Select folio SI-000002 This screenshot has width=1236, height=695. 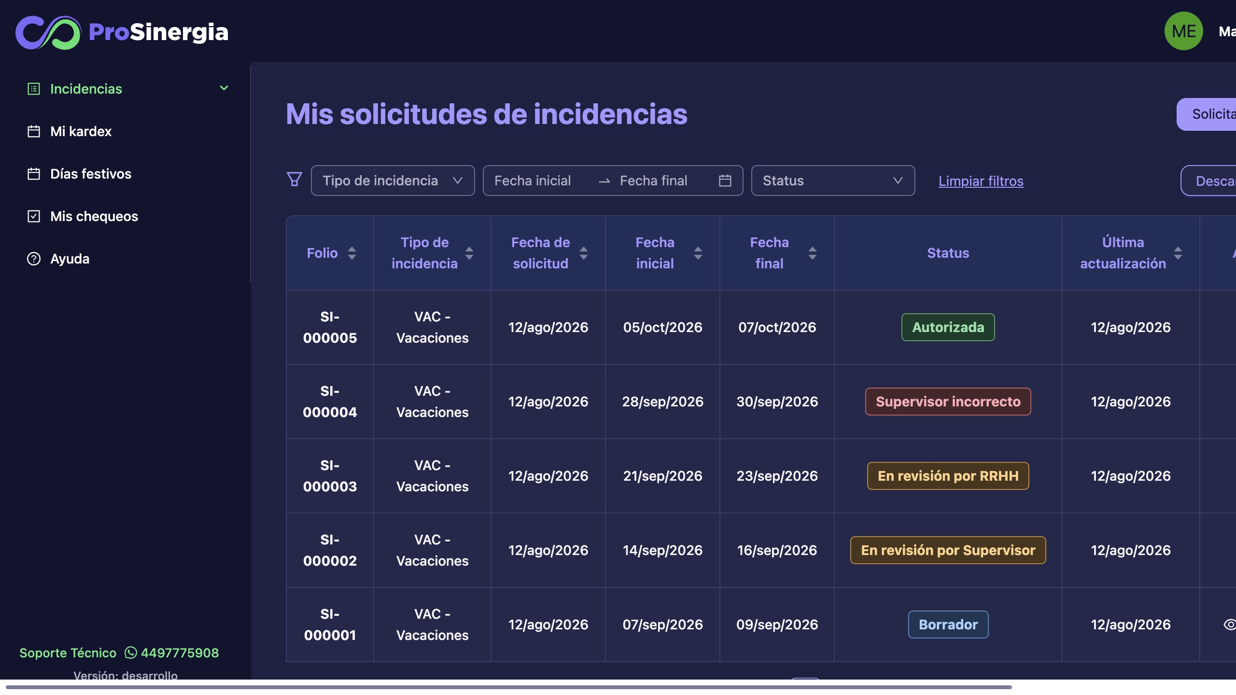(330, 550)
